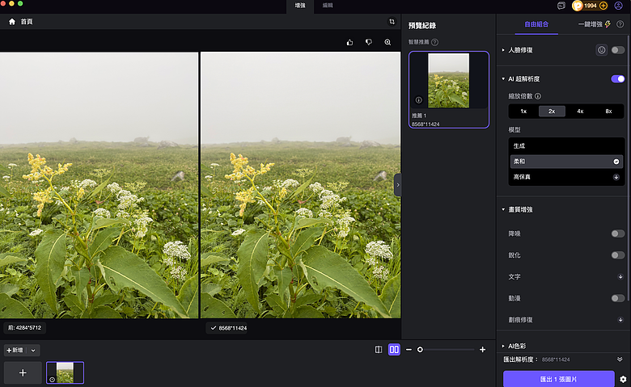Enable the 動漫 switch
Viewport: 631px width, 387px height.
(618, 298)
